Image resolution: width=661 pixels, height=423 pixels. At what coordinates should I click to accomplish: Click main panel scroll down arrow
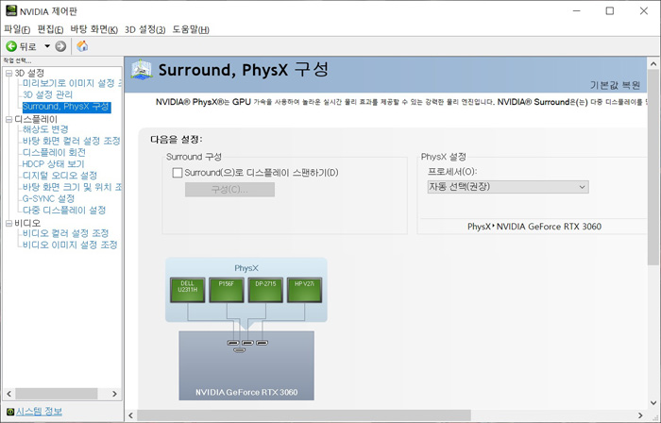point(653,403)
